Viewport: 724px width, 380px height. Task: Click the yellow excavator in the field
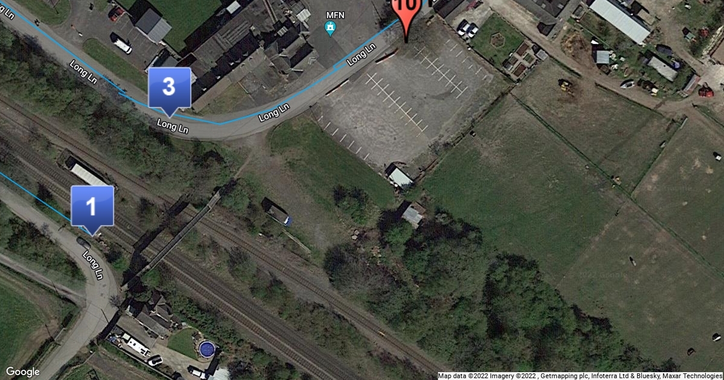[566, 86]
